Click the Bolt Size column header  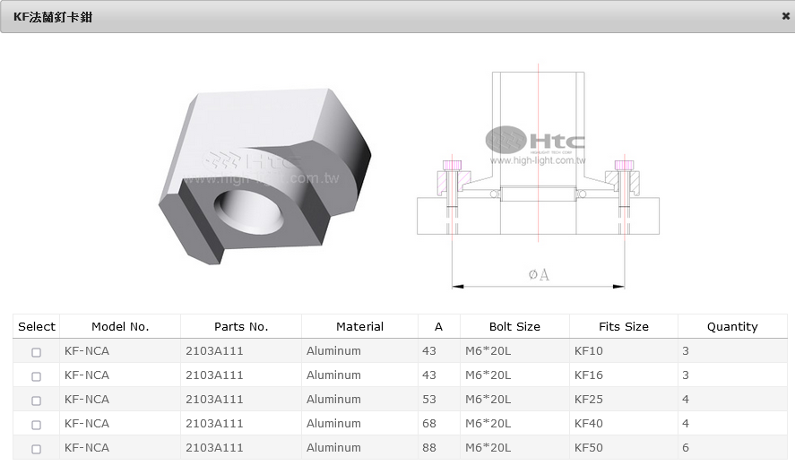514,327
